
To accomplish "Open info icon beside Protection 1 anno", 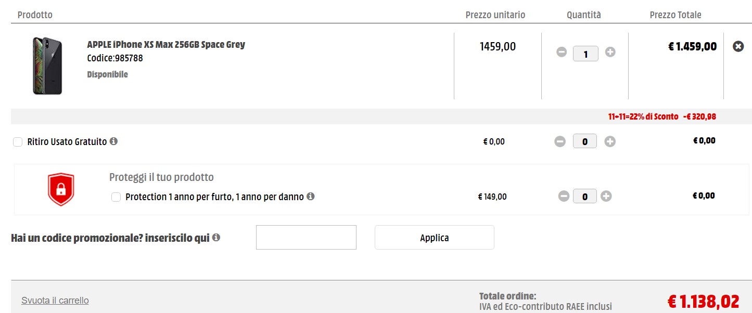I will pyautogui.click(x=311, y=197).
